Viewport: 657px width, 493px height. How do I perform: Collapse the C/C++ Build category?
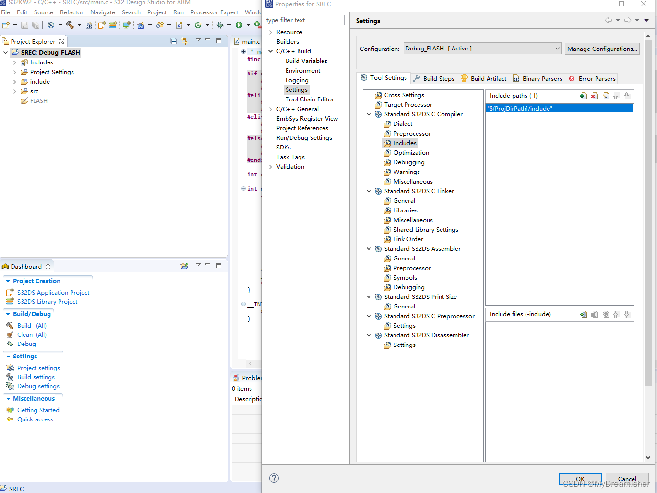[271, 51]
